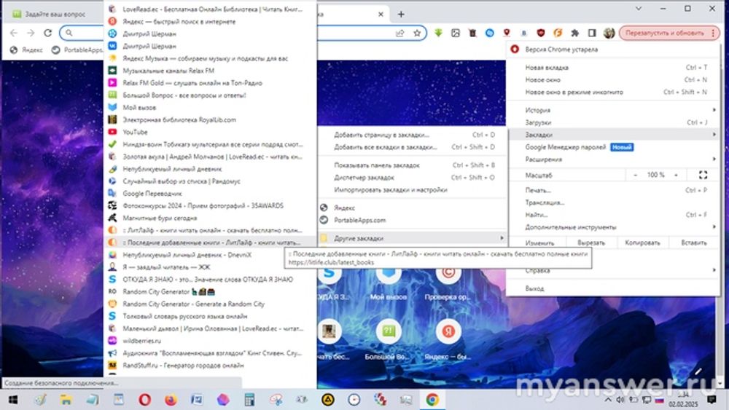Open Толковый словарь русского языка онлайн bookmark
This screenshot has width=729, height=410.
click(210, 316)
